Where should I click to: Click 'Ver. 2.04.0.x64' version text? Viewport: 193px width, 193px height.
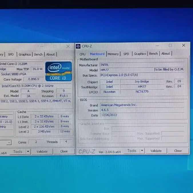(110, 152)
